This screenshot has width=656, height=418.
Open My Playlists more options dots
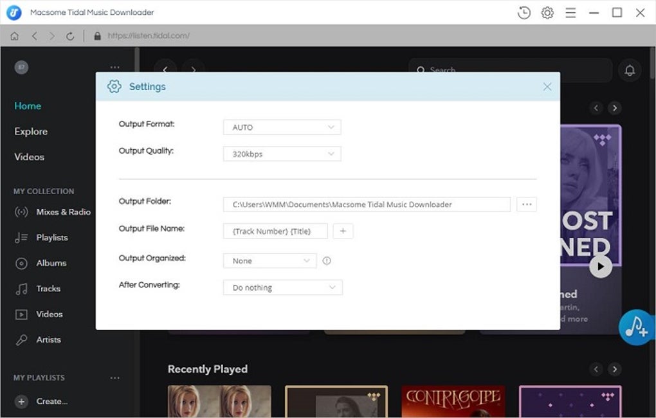click(x=114, y=378)
